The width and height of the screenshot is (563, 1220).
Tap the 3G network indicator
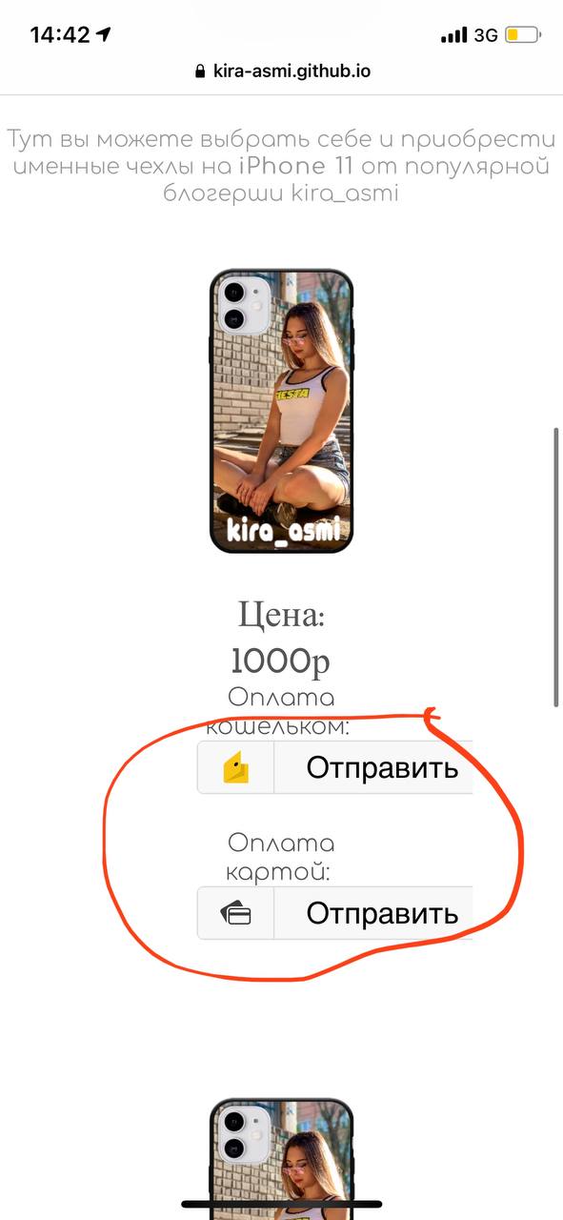486,36
